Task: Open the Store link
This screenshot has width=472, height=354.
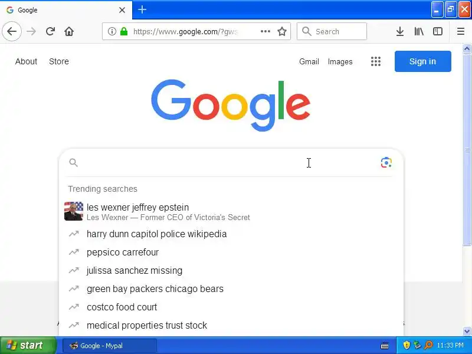Action: click(x=59, y=61)
